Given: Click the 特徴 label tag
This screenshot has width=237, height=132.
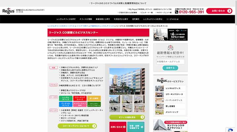Looking at the screenshot, I should tap(54, 68).
